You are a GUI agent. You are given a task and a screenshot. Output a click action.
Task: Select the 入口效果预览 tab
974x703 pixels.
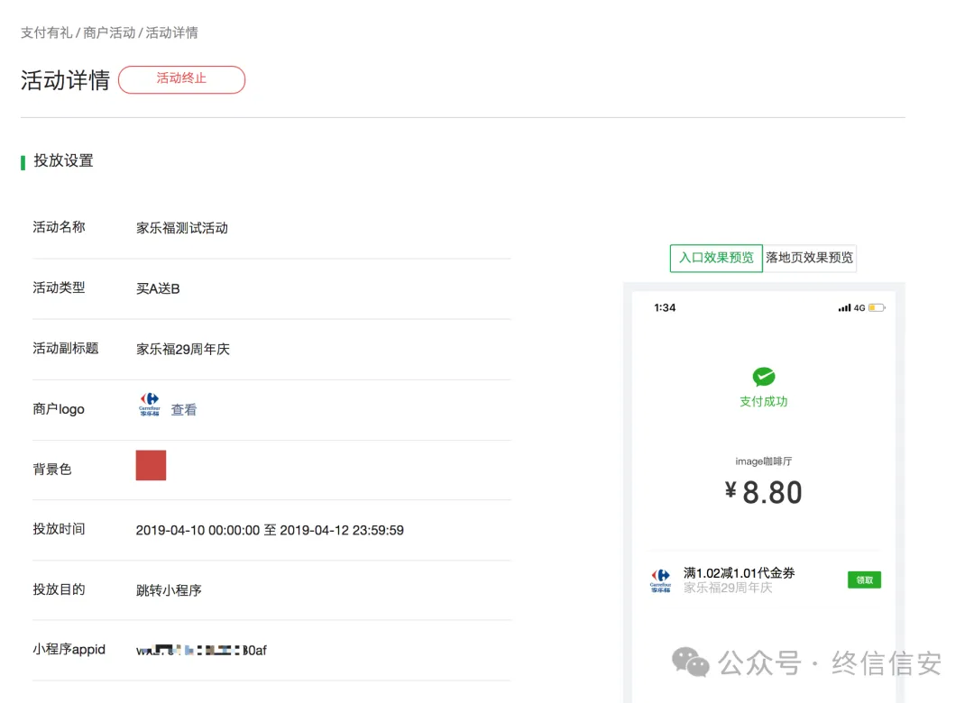[715, 258]
